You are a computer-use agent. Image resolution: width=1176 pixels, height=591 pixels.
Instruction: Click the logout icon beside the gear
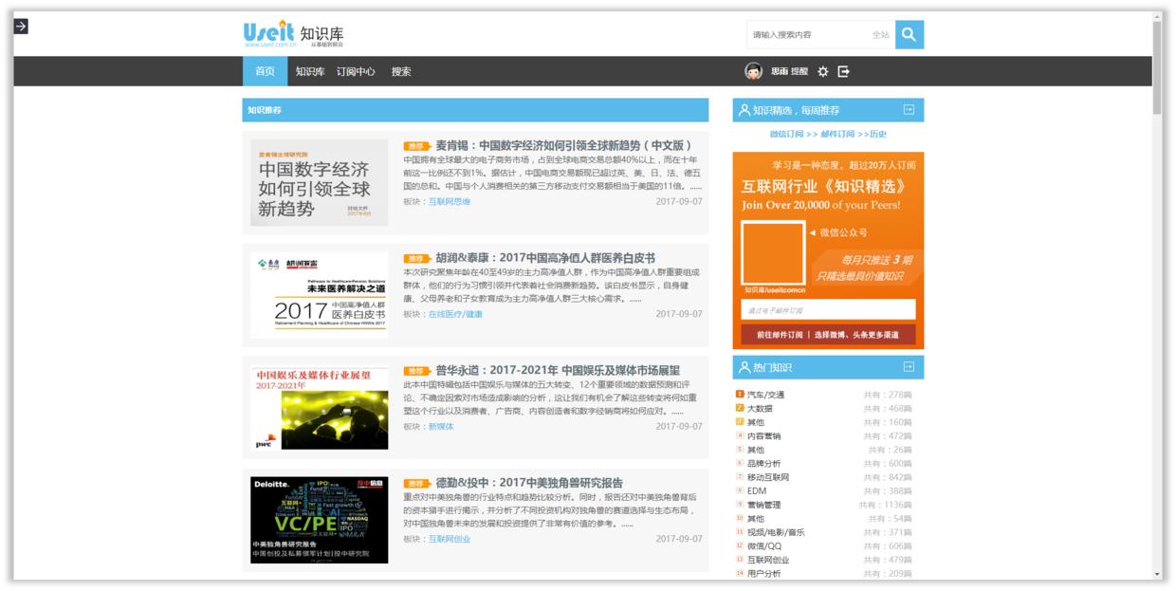pyautogui.click(x=843, y=71)
